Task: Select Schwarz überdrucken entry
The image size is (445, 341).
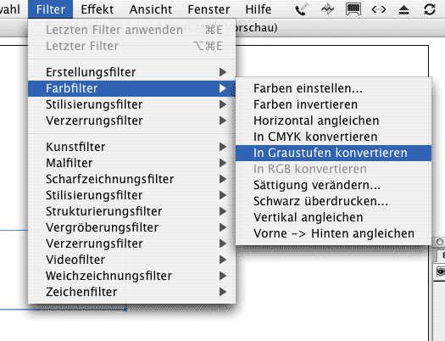Action: 333,201
